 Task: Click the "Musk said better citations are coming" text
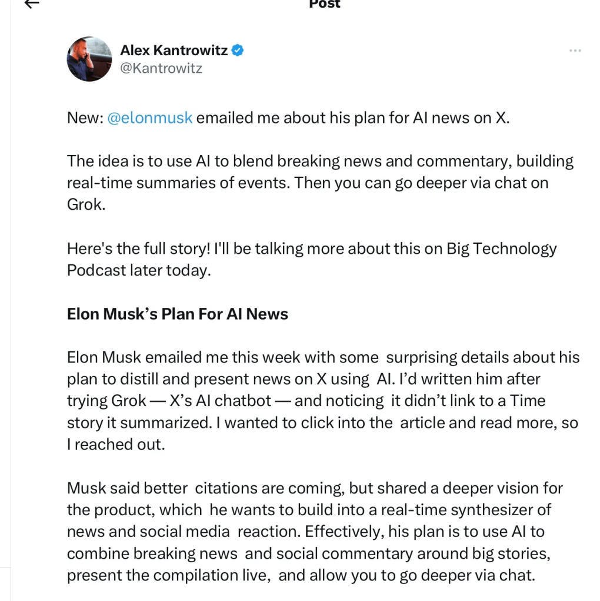205,488
